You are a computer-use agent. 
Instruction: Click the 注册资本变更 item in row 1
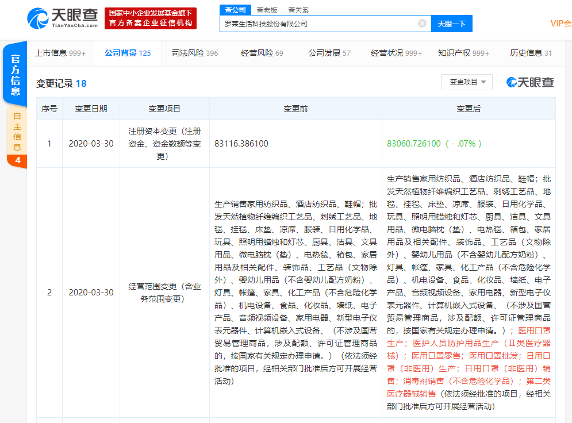click(164, 144)
